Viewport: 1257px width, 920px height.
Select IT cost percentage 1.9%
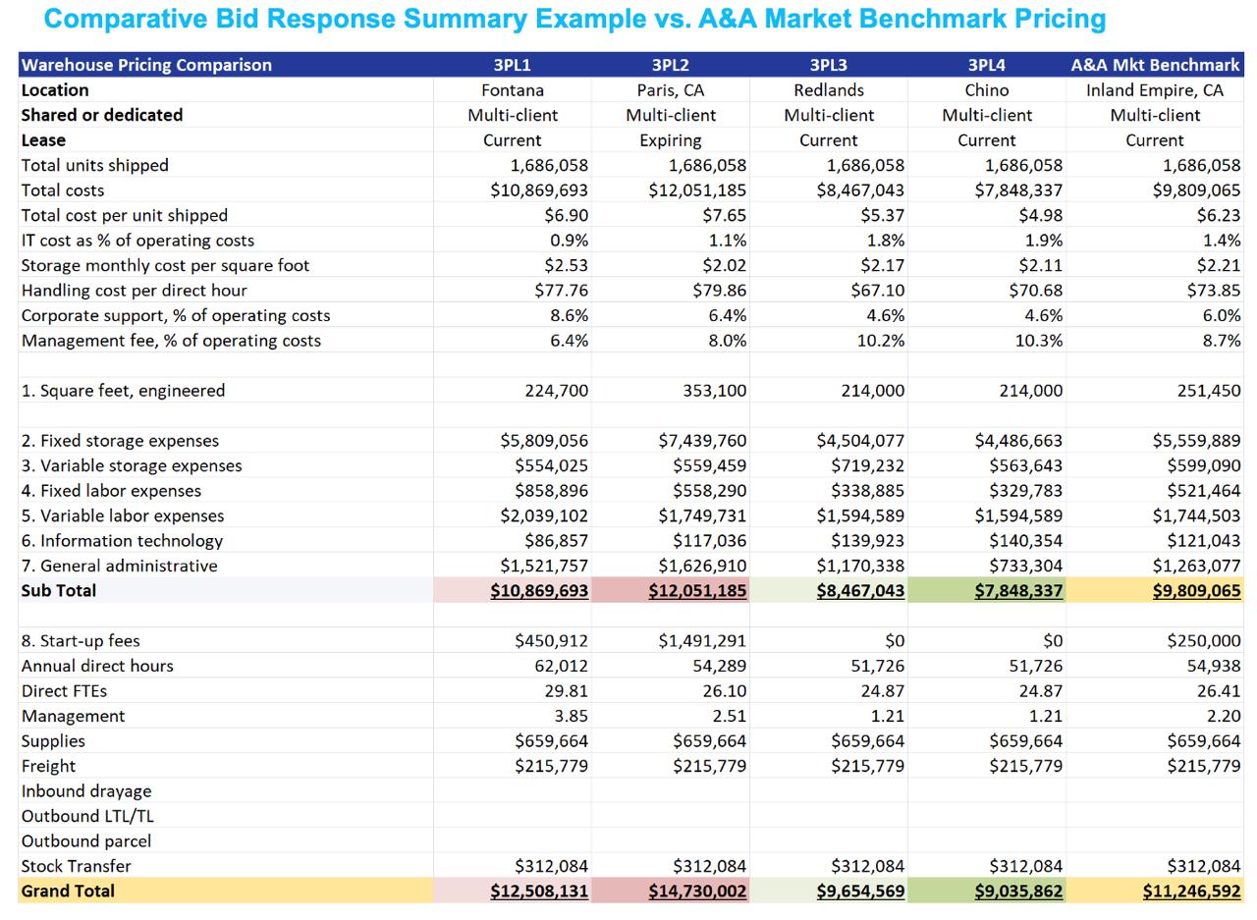(x=1043, y=241)
